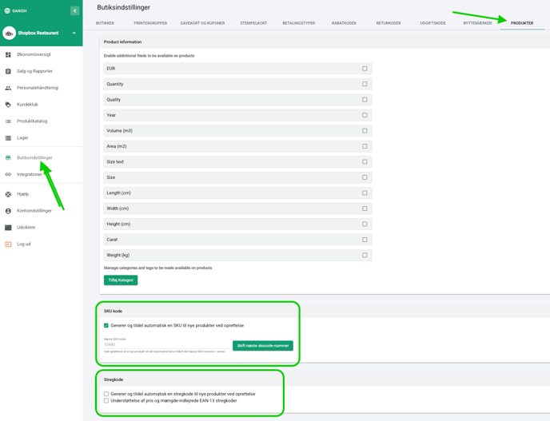The image size is (550, 421).
Task: Expand the Shopbox Restaurant dropdown
Action: point(74,34)
